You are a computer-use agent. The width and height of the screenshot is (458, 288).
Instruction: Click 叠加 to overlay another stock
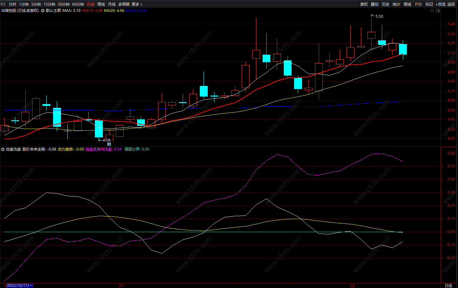[x=375, y=4]
